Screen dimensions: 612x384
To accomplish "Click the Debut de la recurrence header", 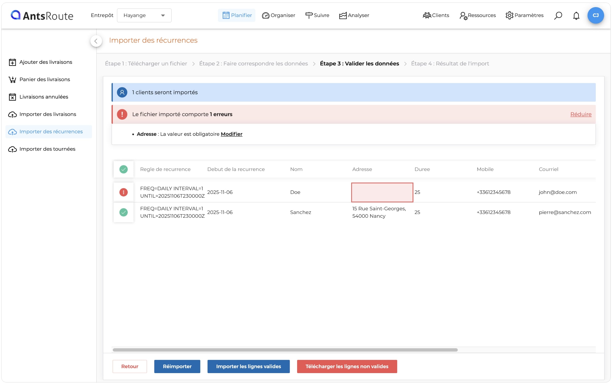I will (236, 169).
